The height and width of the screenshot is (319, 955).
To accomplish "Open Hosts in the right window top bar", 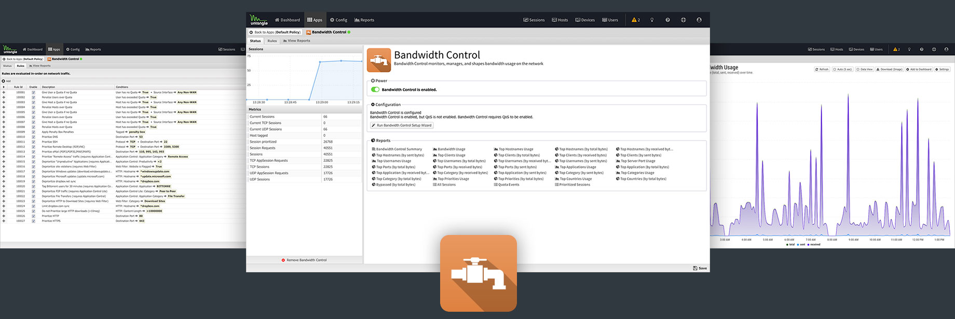I will (x=837, y=49).
